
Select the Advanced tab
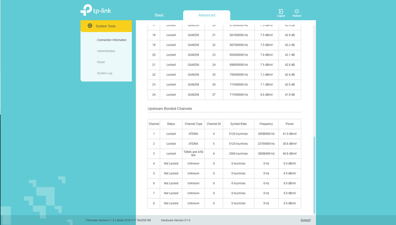(x=207, y=15)
